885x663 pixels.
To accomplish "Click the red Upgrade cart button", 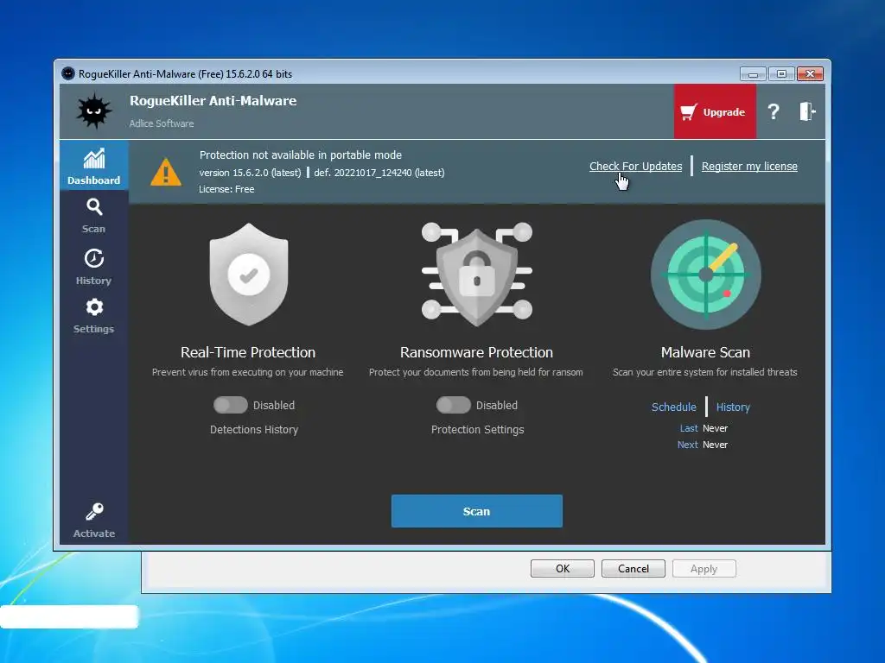I will point(715,111).
